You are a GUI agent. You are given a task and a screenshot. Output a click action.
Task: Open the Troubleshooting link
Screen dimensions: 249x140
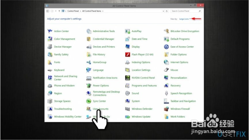click(63, 109)
